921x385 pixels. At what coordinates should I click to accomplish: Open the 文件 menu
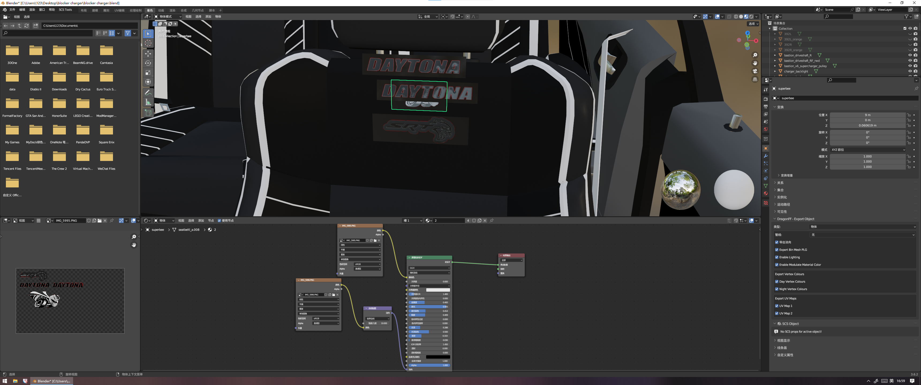tap(12, 10)
